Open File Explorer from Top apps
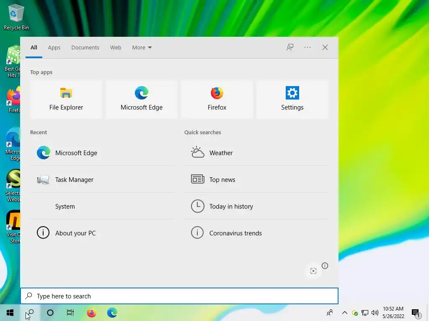The height and width of the screenshot is (321, 429). (66, 99)
